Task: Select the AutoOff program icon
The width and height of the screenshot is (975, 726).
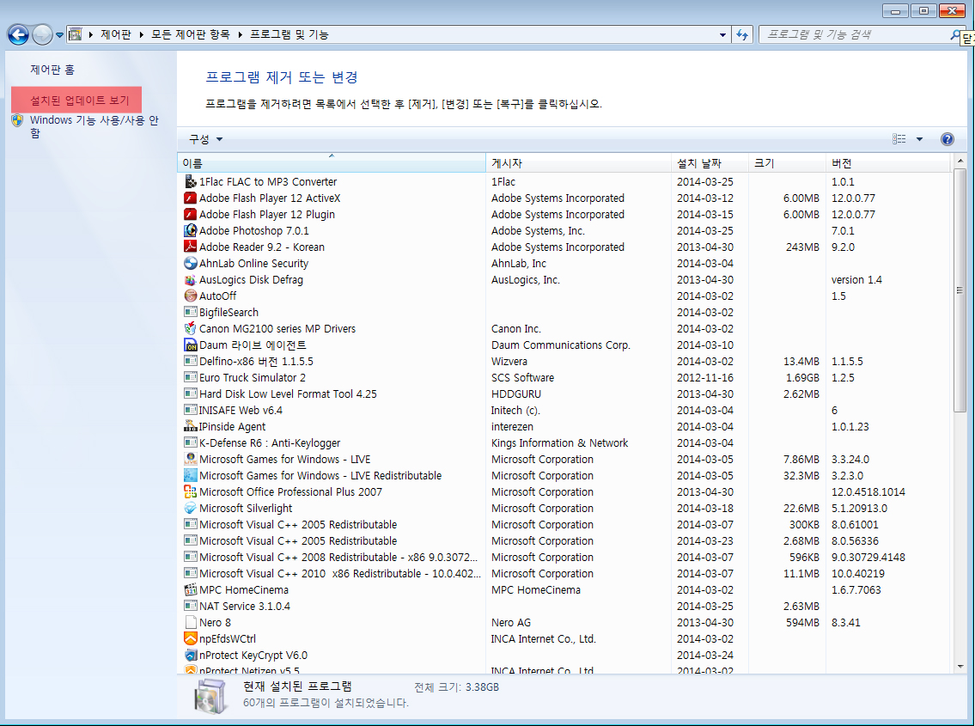Action: click(191, 296)
